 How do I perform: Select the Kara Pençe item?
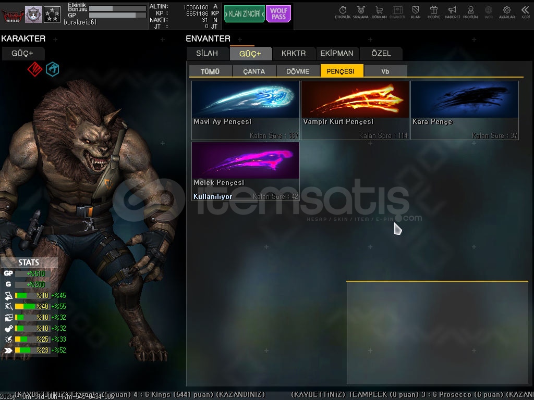click(x=465, y=110)
